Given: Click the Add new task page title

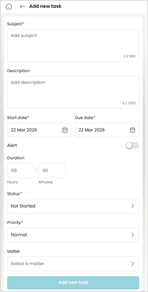Looking at the screenshot, I should [45, 6].
